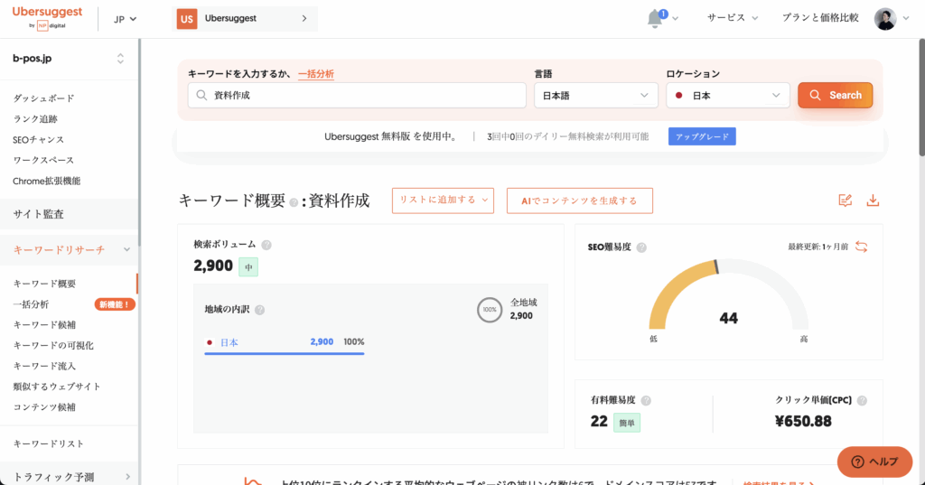Open キーワードリスト in sidebar
The image size is (925, 485).
pos(49,443)
